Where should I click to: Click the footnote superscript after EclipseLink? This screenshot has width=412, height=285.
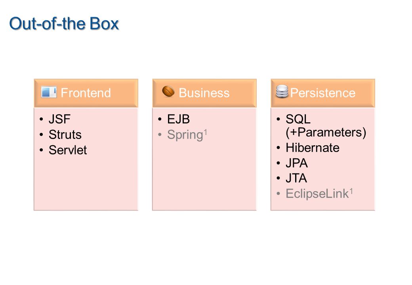point(351,191)
